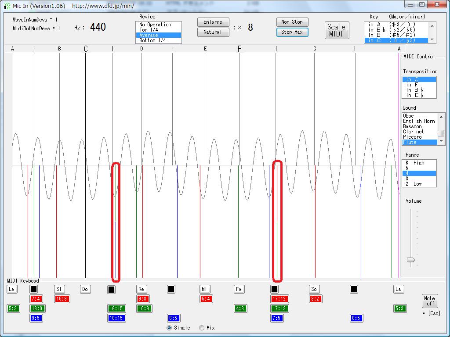Choose key 'in A (#3/0)' from Key list

click(396, 25)
